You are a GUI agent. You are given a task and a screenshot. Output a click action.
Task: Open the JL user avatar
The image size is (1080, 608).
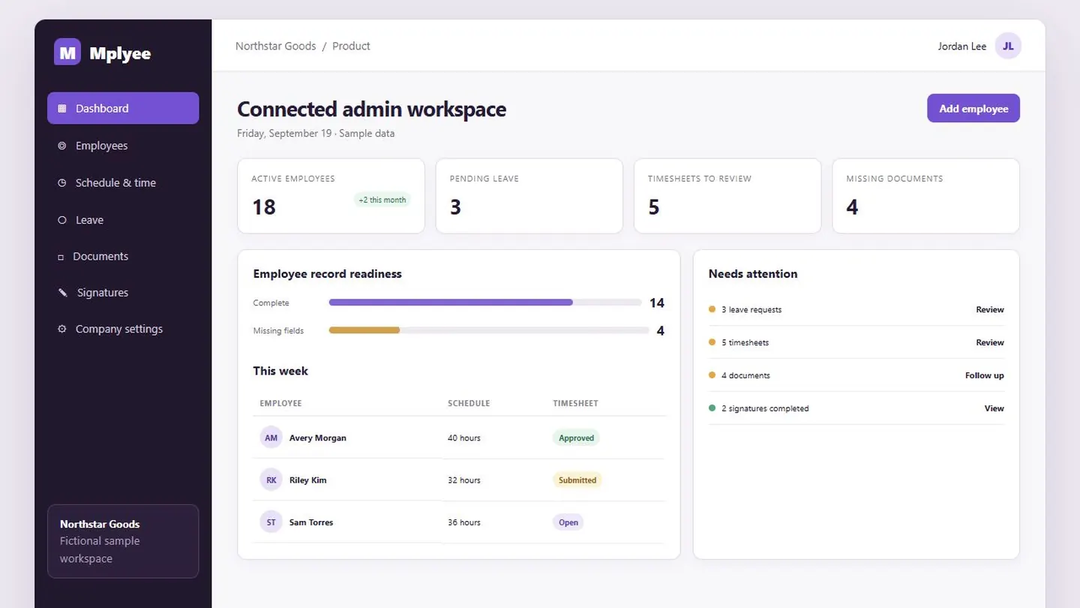[1008, 46]
